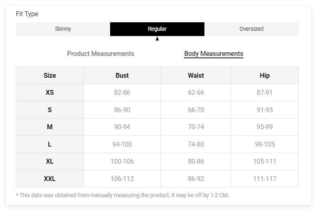The width and height of the screenshot is (317, 211).
Task: Click the Size column header
Action: (x=50, y=75)
